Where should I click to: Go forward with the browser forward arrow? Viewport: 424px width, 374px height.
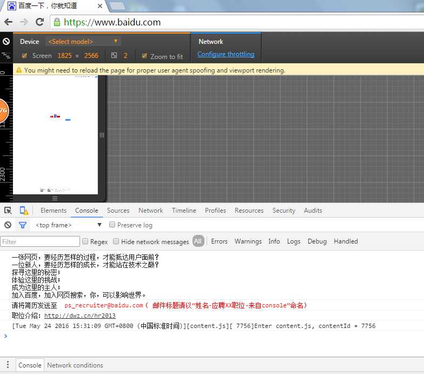pyautogui.click(x=24, y=22)
